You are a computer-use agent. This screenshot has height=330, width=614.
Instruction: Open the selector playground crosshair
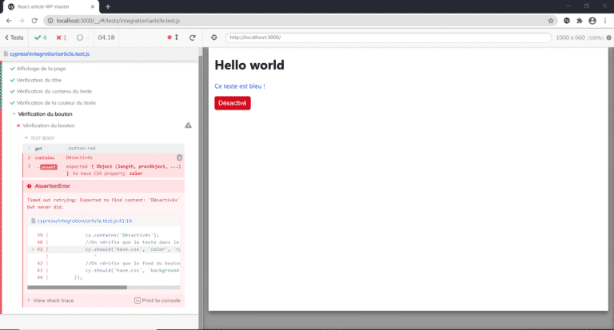point(213,38)
